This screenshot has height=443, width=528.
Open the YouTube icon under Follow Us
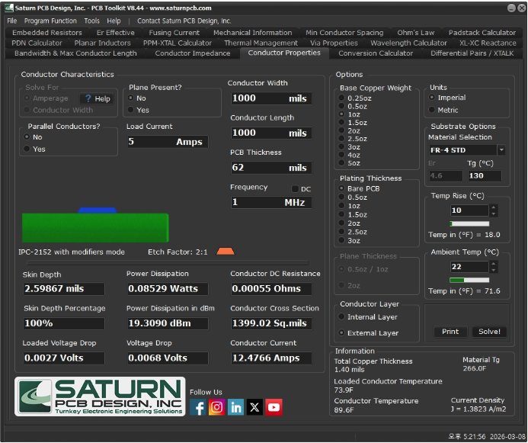tap(274, 407)
